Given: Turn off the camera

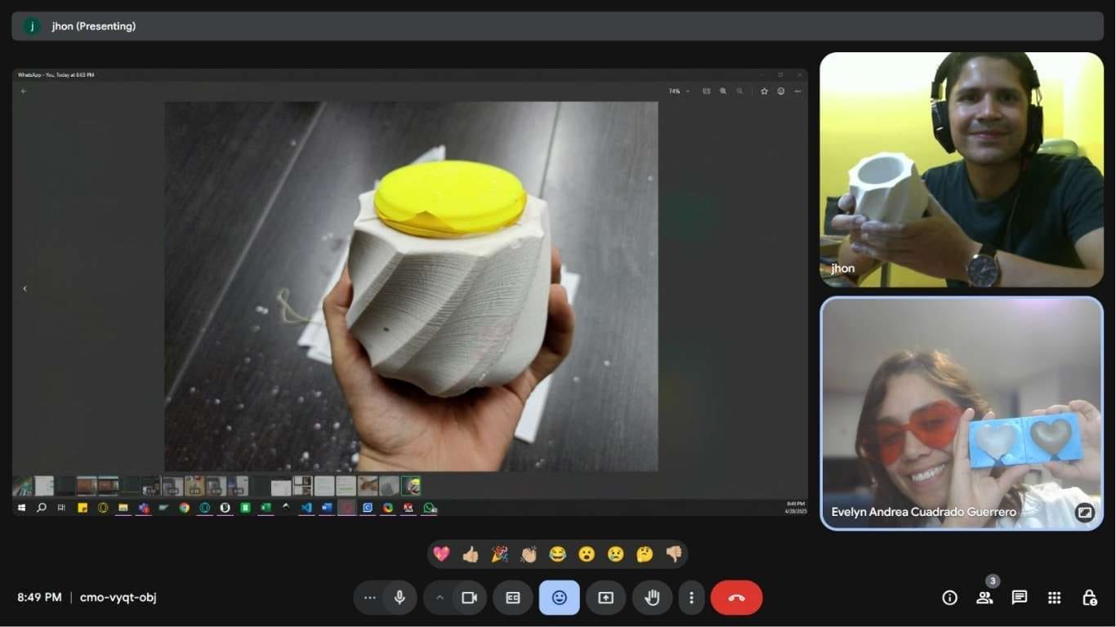Looking at the screenshot, I should click(x=469, y=598).
